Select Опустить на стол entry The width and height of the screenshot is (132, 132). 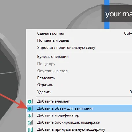click(x=80, y=71)
